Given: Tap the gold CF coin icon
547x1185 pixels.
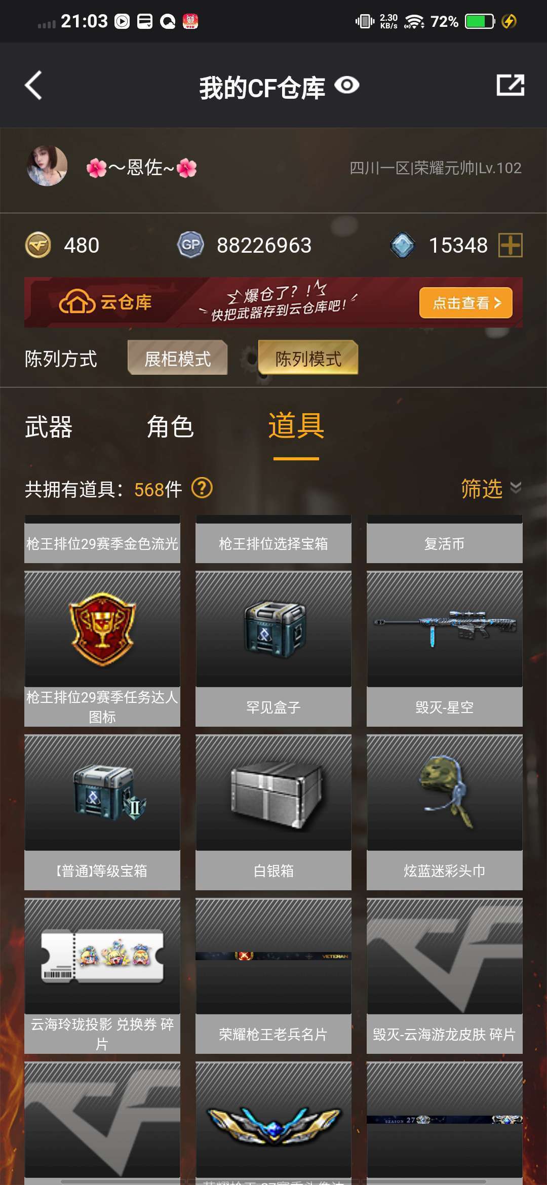Looking at the screenshot, I should [38, 245].
